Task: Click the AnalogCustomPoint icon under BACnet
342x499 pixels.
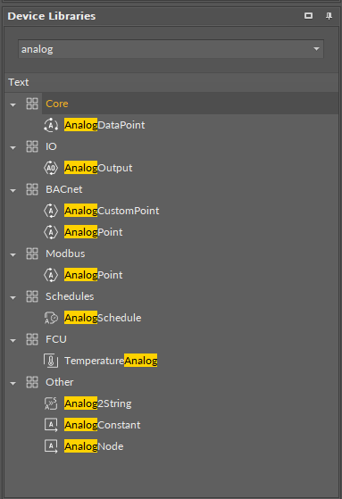Action: (x=51, y=211)
